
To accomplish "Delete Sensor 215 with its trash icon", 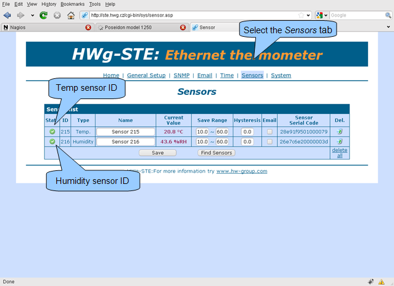I will [339, 132].
